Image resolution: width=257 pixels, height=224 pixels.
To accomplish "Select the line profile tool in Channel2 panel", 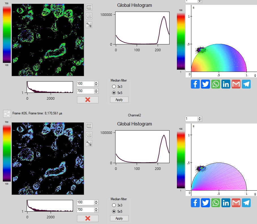I will coord(89,143).
